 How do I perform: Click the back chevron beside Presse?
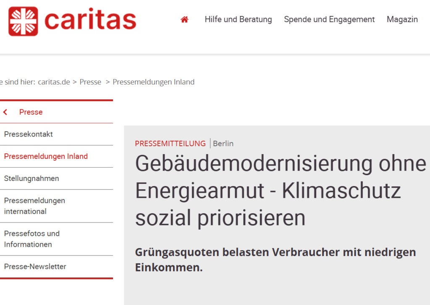click(5, 112)
